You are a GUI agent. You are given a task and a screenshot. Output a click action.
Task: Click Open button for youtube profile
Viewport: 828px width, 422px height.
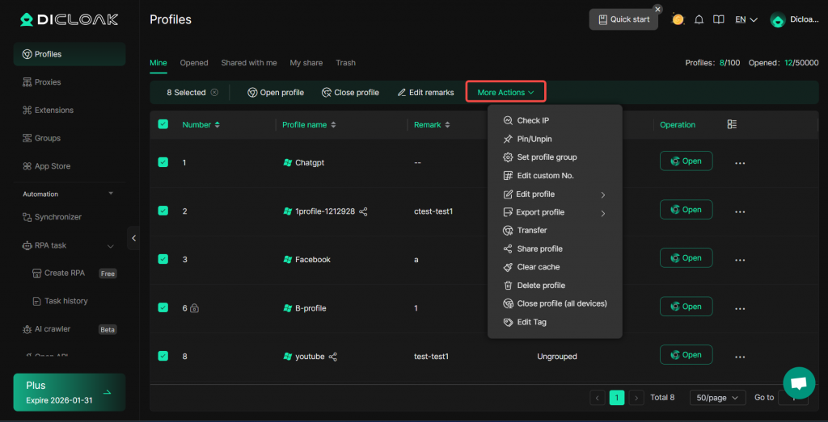(x=686, y=355)
